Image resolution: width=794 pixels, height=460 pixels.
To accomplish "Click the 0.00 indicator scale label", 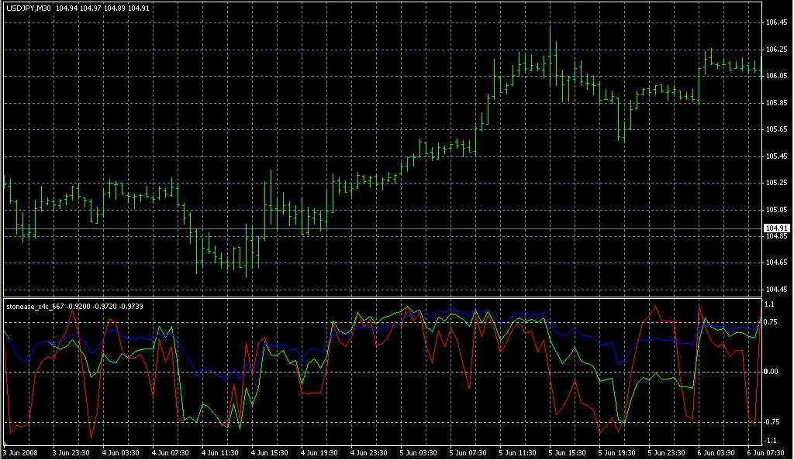I will pyautogui.click(x=772, y=372).
